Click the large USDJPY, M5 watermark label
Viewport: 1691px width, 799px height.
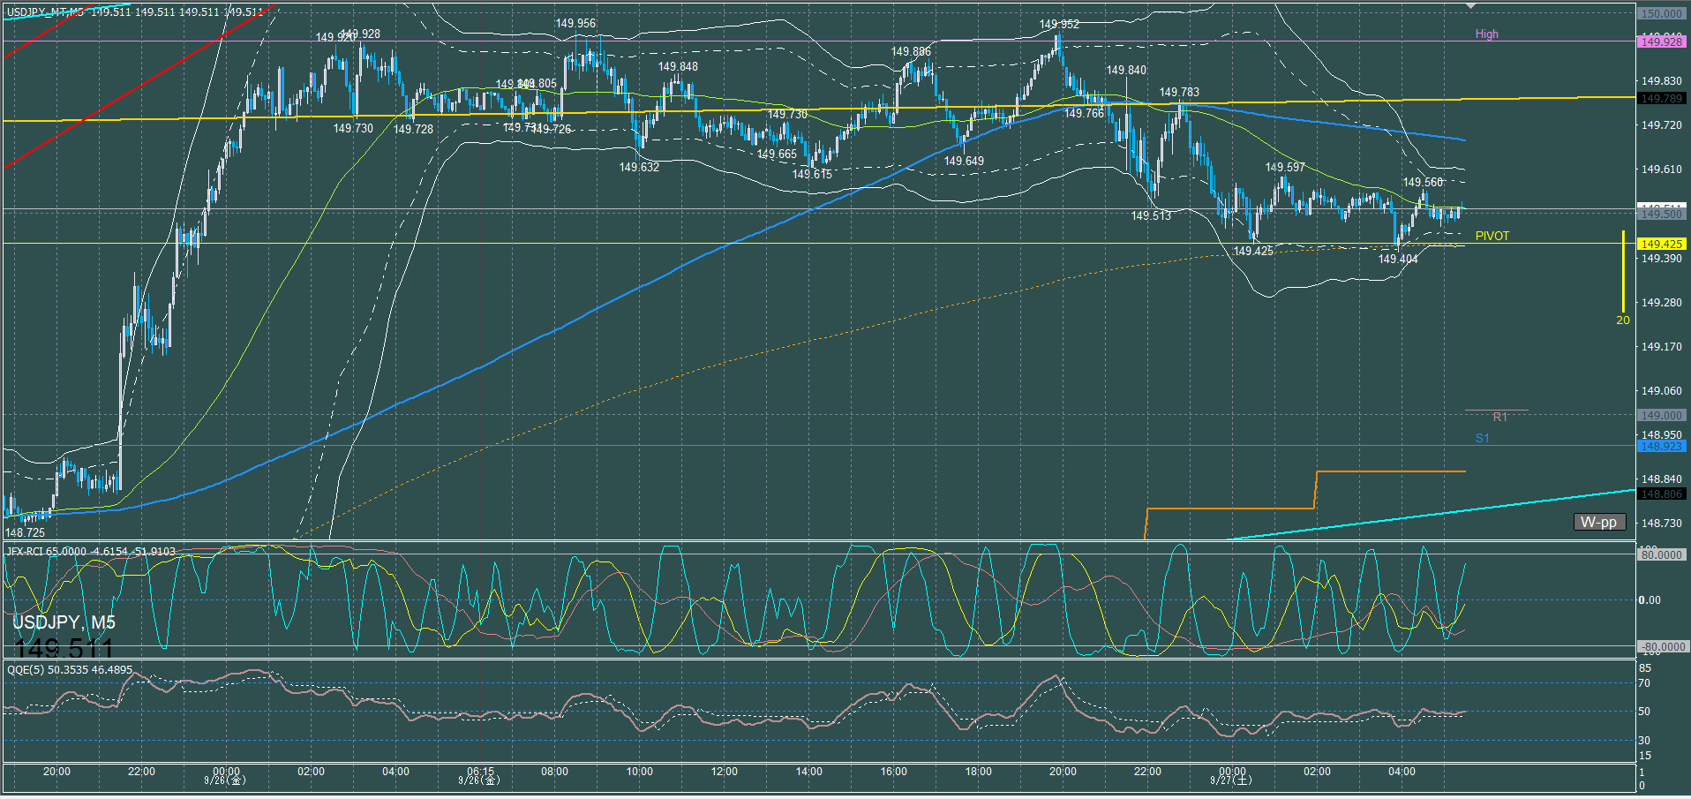[64, 622]
